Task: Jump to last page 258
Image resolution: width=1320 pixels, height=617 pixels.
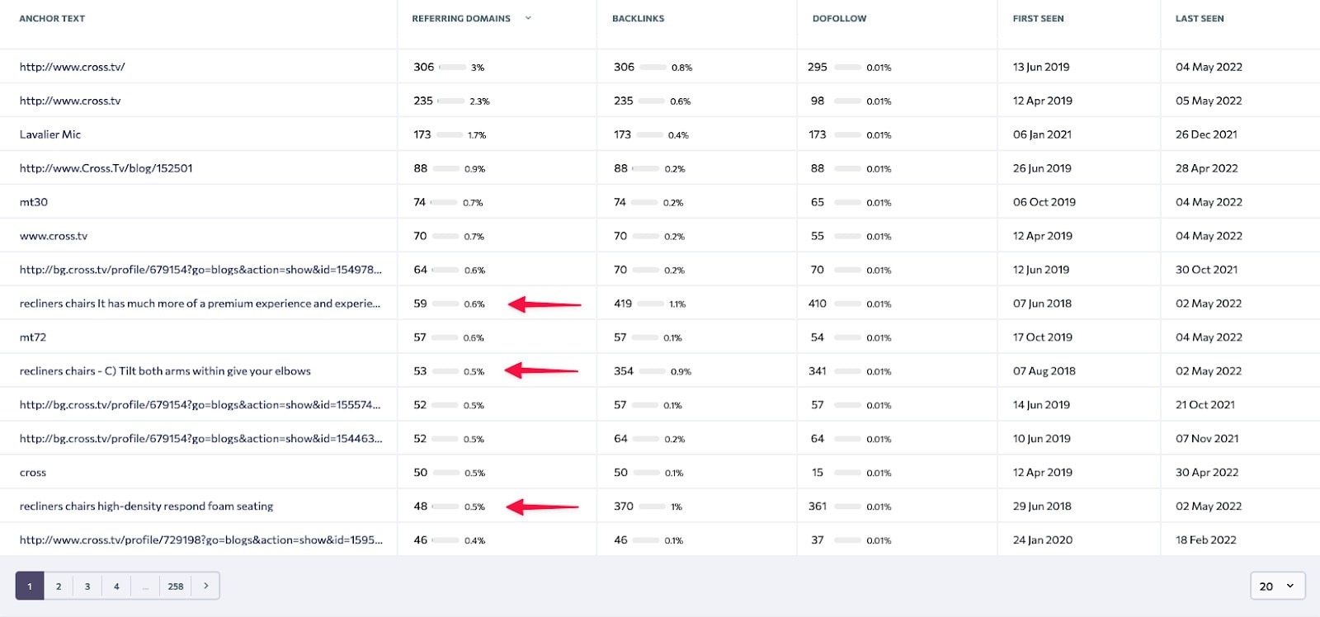Action: tap(176, 586)
